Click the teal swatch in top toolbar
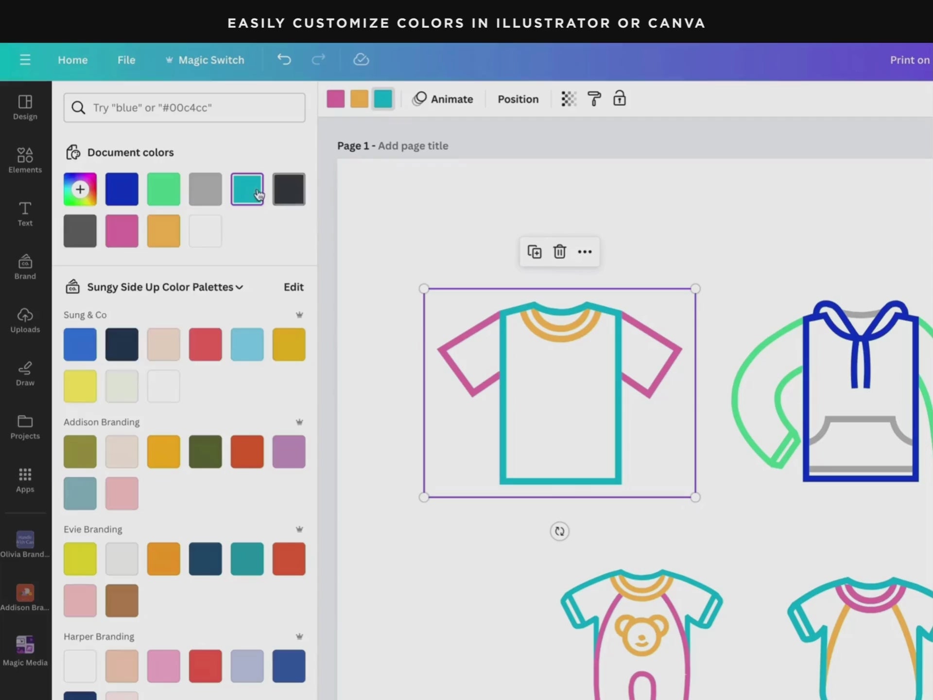 coord(383,99)
